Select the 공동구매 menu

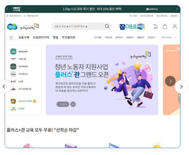[24, 38]
